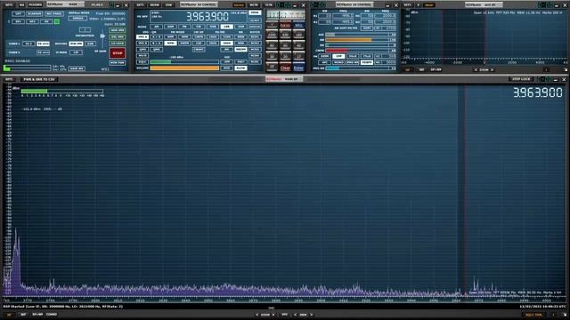The height and width of the screenshot is (320, 570).
Task: Adjust the orange VOLUME slider
Action: pos(184,68)
